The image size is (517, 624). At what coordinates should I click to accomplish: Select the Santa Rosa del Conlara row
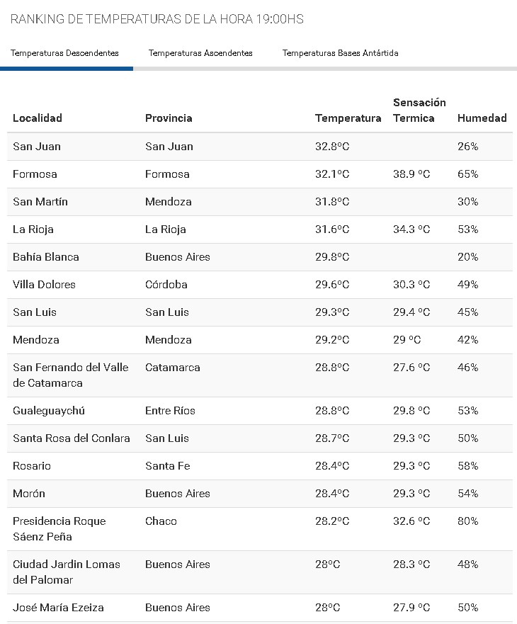tap(72, 438)
